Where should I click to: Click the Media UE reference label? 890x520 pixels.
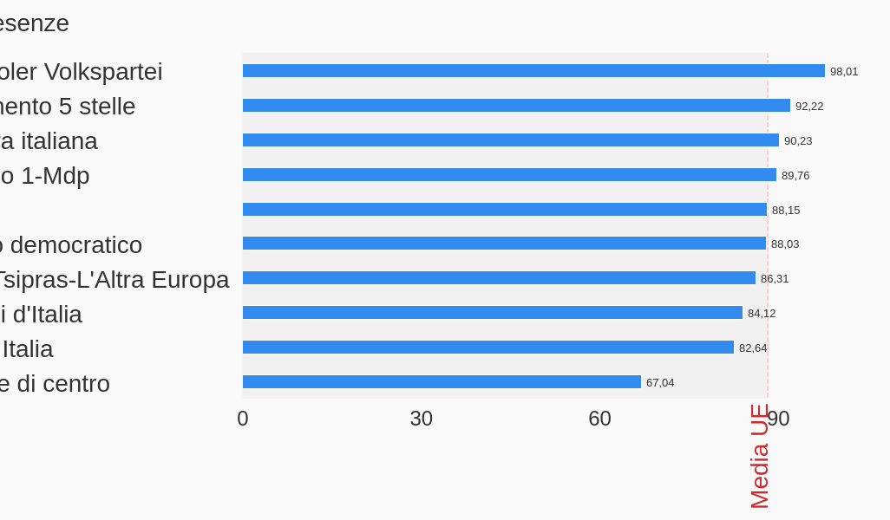pos(759,456)
